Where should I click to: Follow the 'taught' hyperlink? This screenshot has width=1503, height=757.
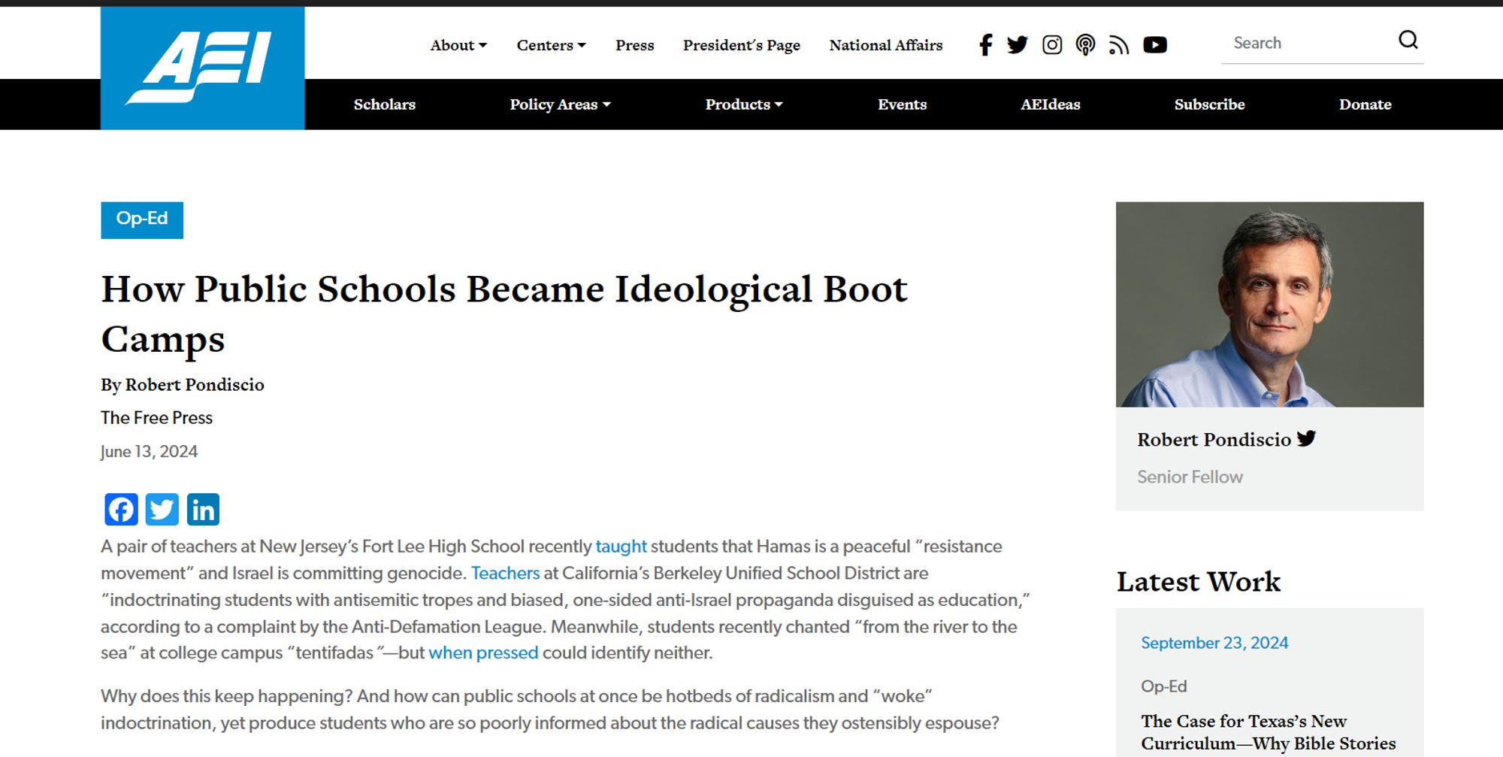[x=621, y=547]
